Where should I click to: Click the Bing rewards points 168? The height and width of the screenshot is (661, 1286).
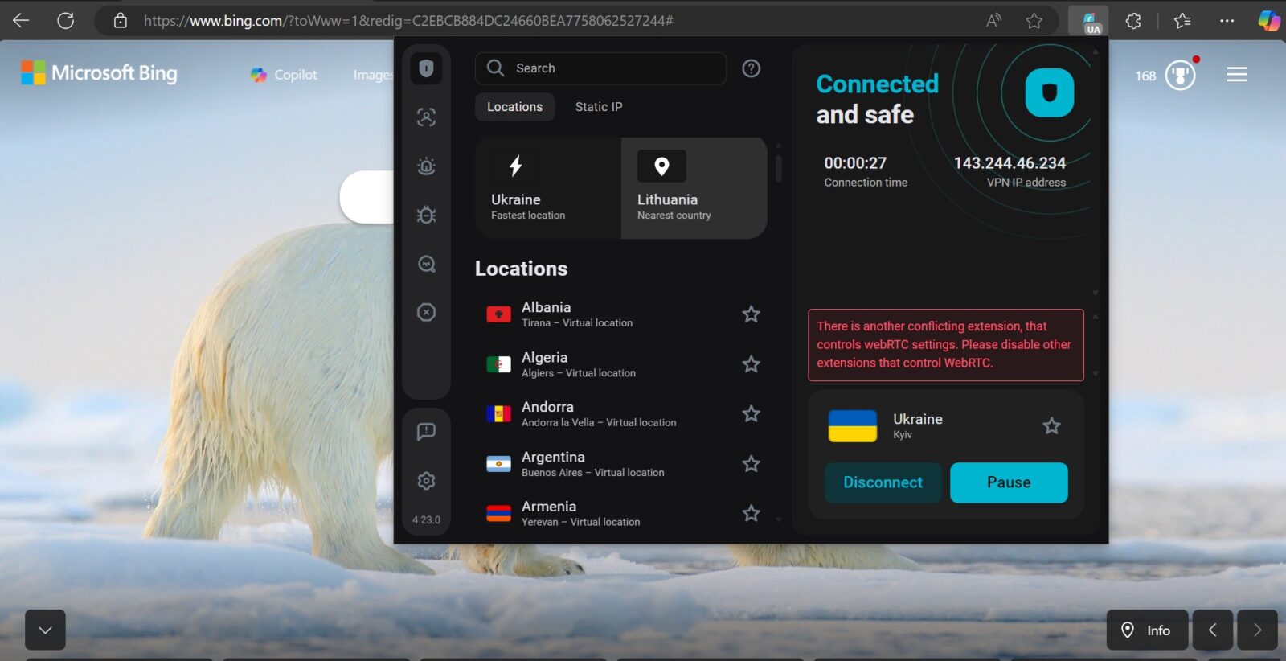(1145, 76)
